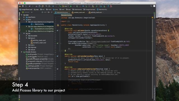Click the project panel settings gear icon
The image size is (179, 101).
(49, 12)
